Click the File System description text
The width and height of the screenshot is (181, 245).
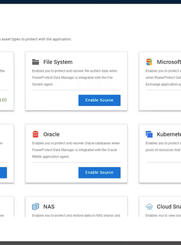coord(75,78)
